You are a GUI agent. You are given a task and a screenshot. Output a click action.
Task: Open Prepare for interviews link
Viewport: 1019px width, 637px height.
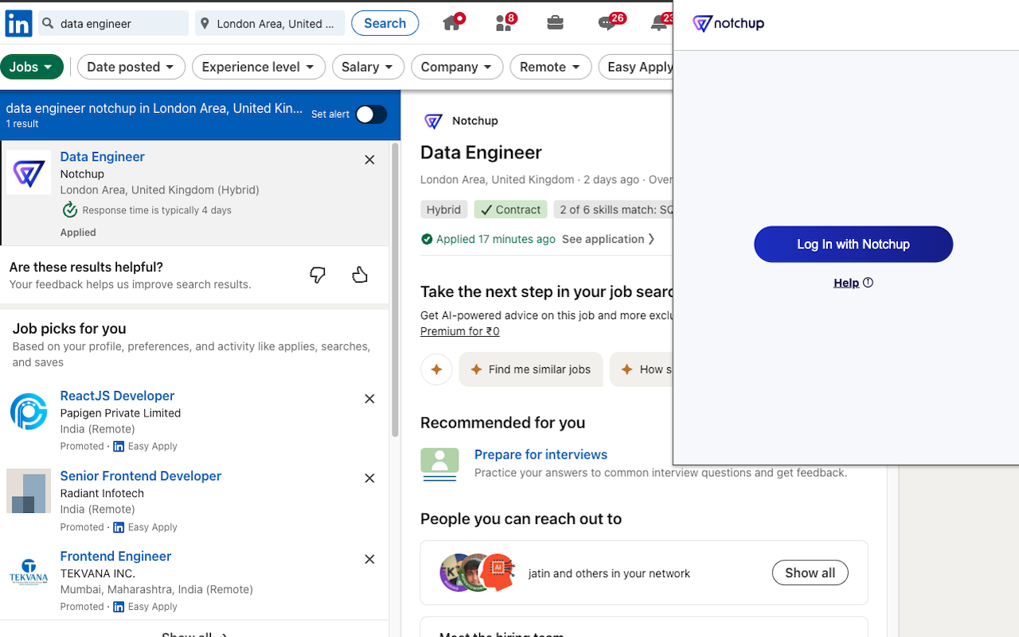pyautogui.click(x=541, y=455)
